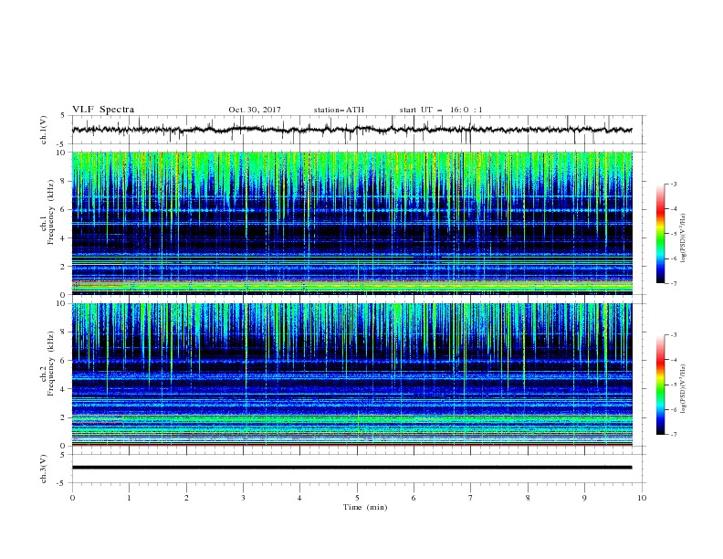Click the time axis tick label "6"

point(414,498)
